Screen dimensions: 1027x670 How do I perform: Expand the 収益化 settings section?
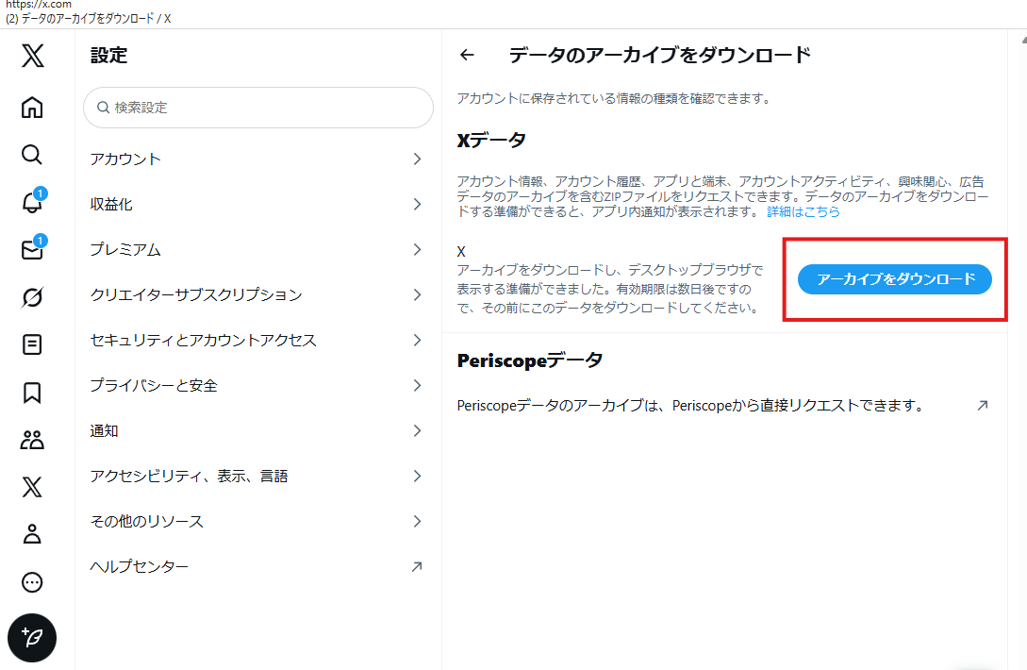[257, 204]
